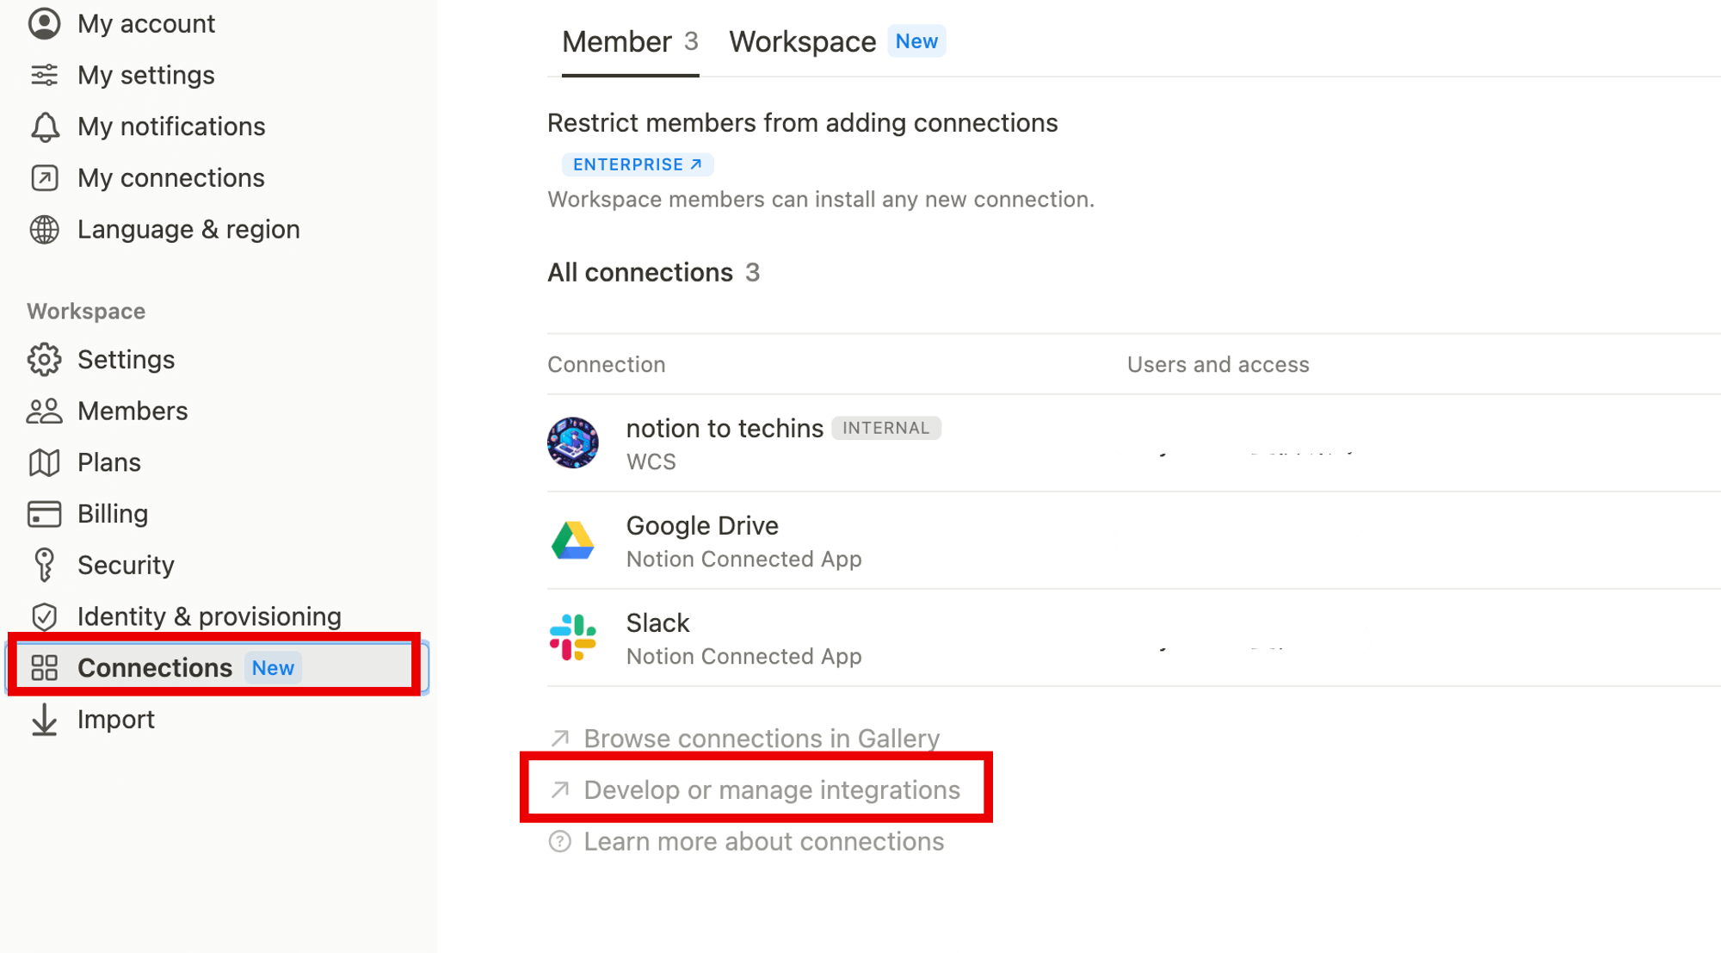Click the Identity & provisioning item
The width and height of the screenshot is (1721, 953).
click(x=210, y=616)
